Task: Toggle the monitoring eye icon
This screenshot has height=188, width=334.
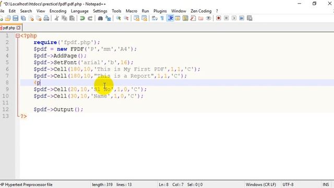Action: point(208,18)
